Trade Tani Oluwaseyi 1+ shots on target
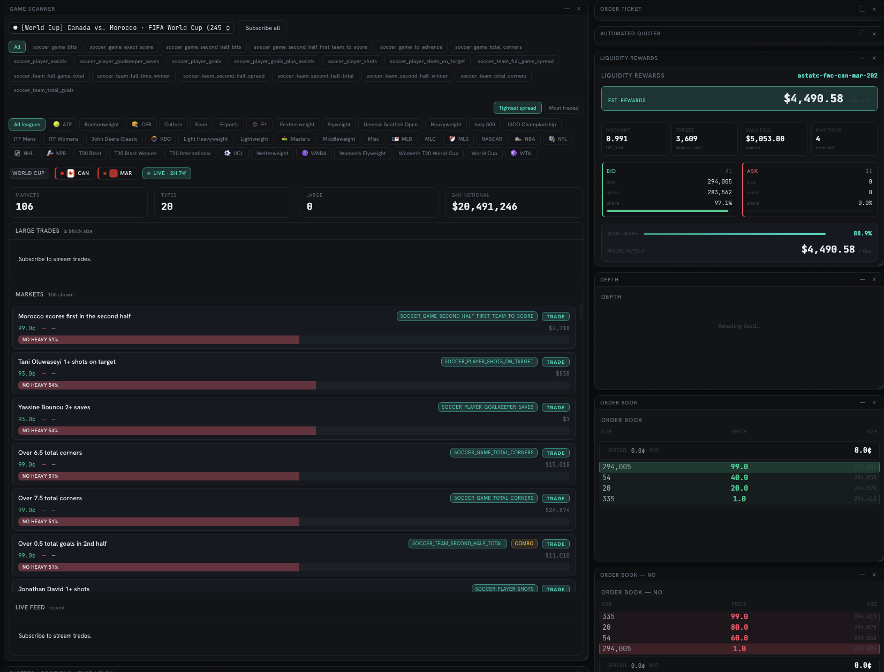The height and width of the screenshot is (672, 884). (x=555, y=362)
